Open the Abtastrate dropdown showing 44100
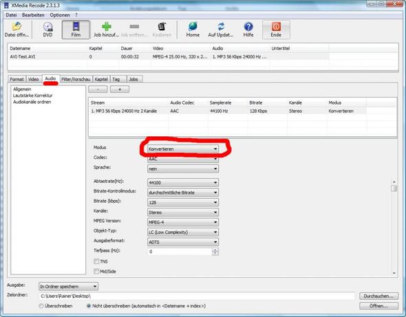This screenshot has height=317, width=406. [x=183, y=183]
